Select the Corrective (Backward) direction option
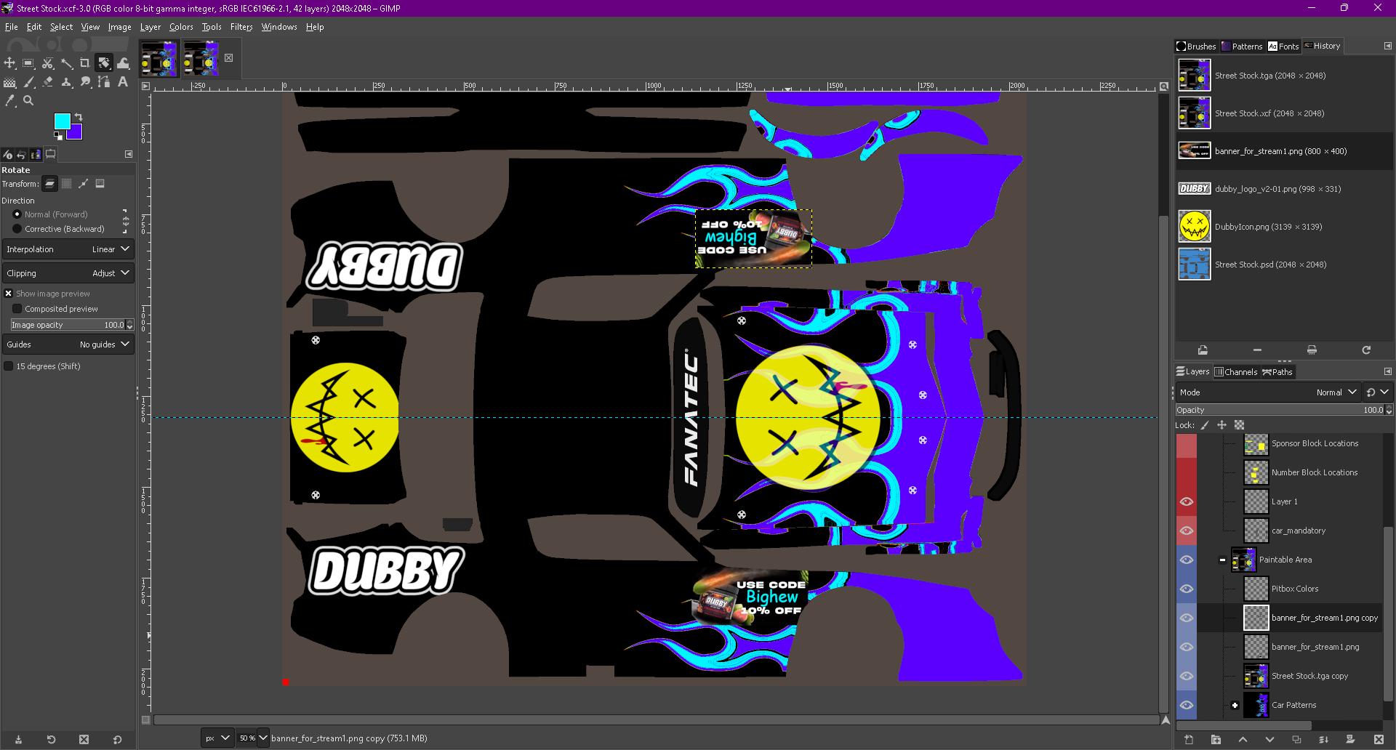The image size is (1396, 750). coord(17,229)
